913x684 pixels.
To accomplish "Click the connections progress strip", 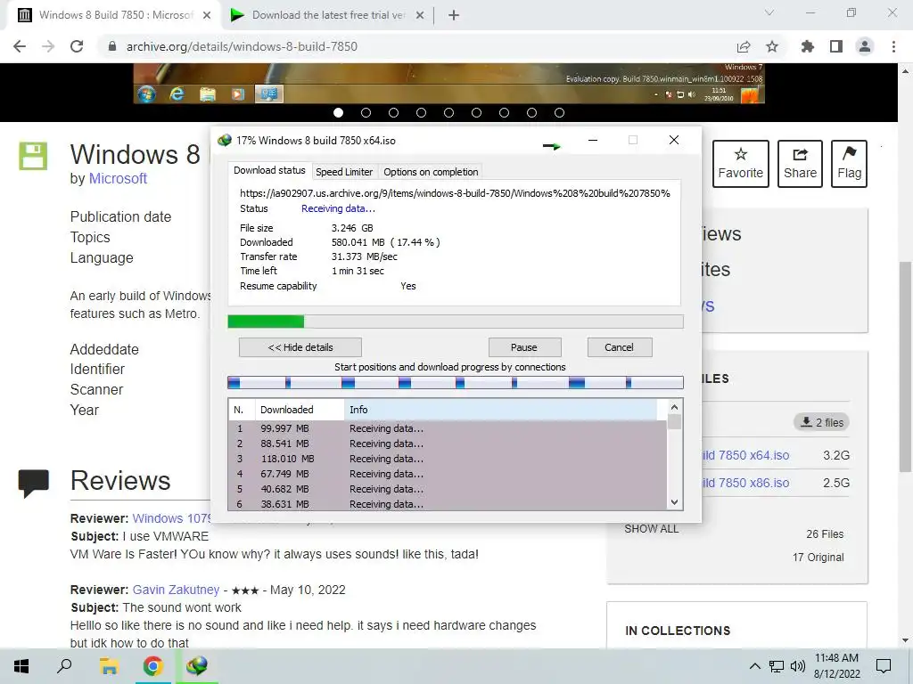I will tap(456, 382).
